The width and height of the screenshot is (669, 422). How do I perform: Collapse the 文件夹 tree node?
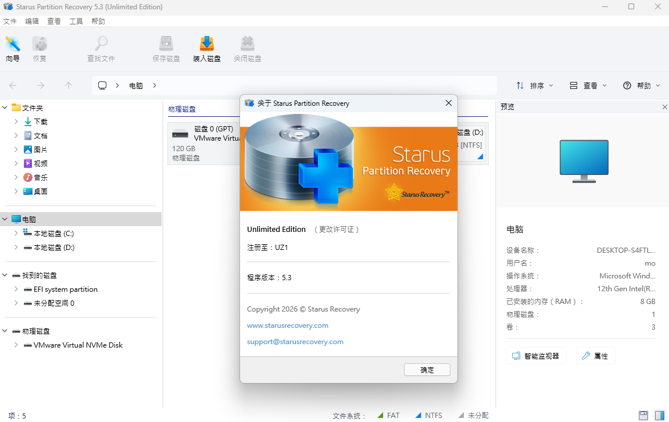[5, 108]
